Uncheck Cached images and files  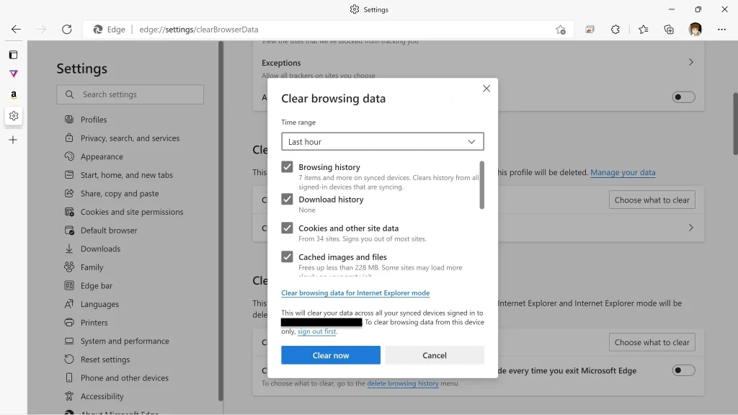click(x=287, y=256)
